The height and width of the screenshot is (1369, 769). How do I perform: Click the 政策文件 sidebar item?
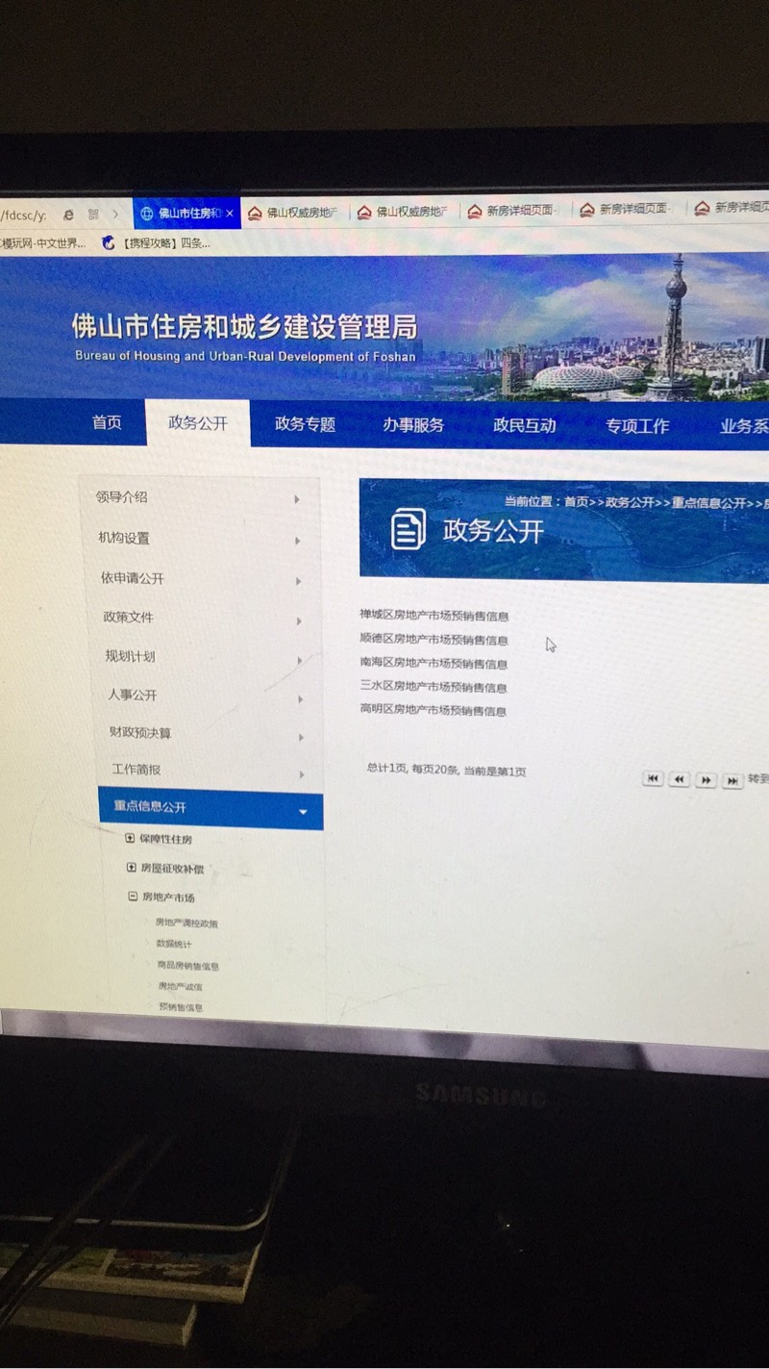pyautogui.click(x=129, y=617)
